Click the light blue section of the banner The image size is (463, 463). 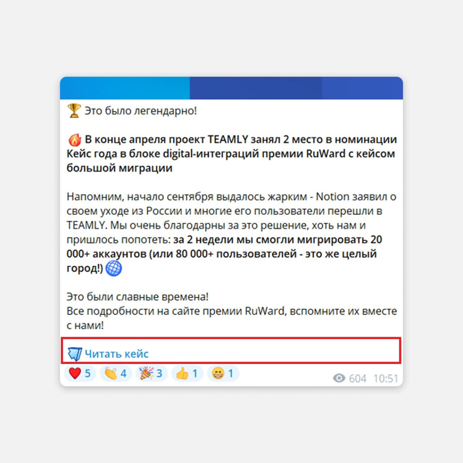tap(125, 88)
